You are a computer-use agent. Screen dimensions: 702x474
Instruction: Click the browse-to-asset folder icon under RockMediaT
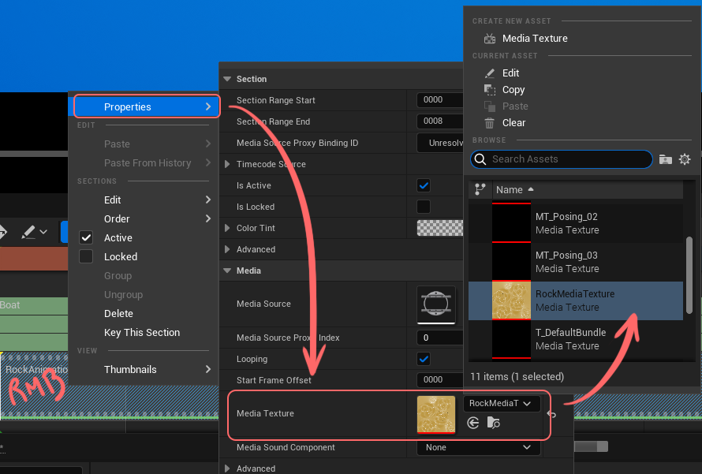coord(494,423)
